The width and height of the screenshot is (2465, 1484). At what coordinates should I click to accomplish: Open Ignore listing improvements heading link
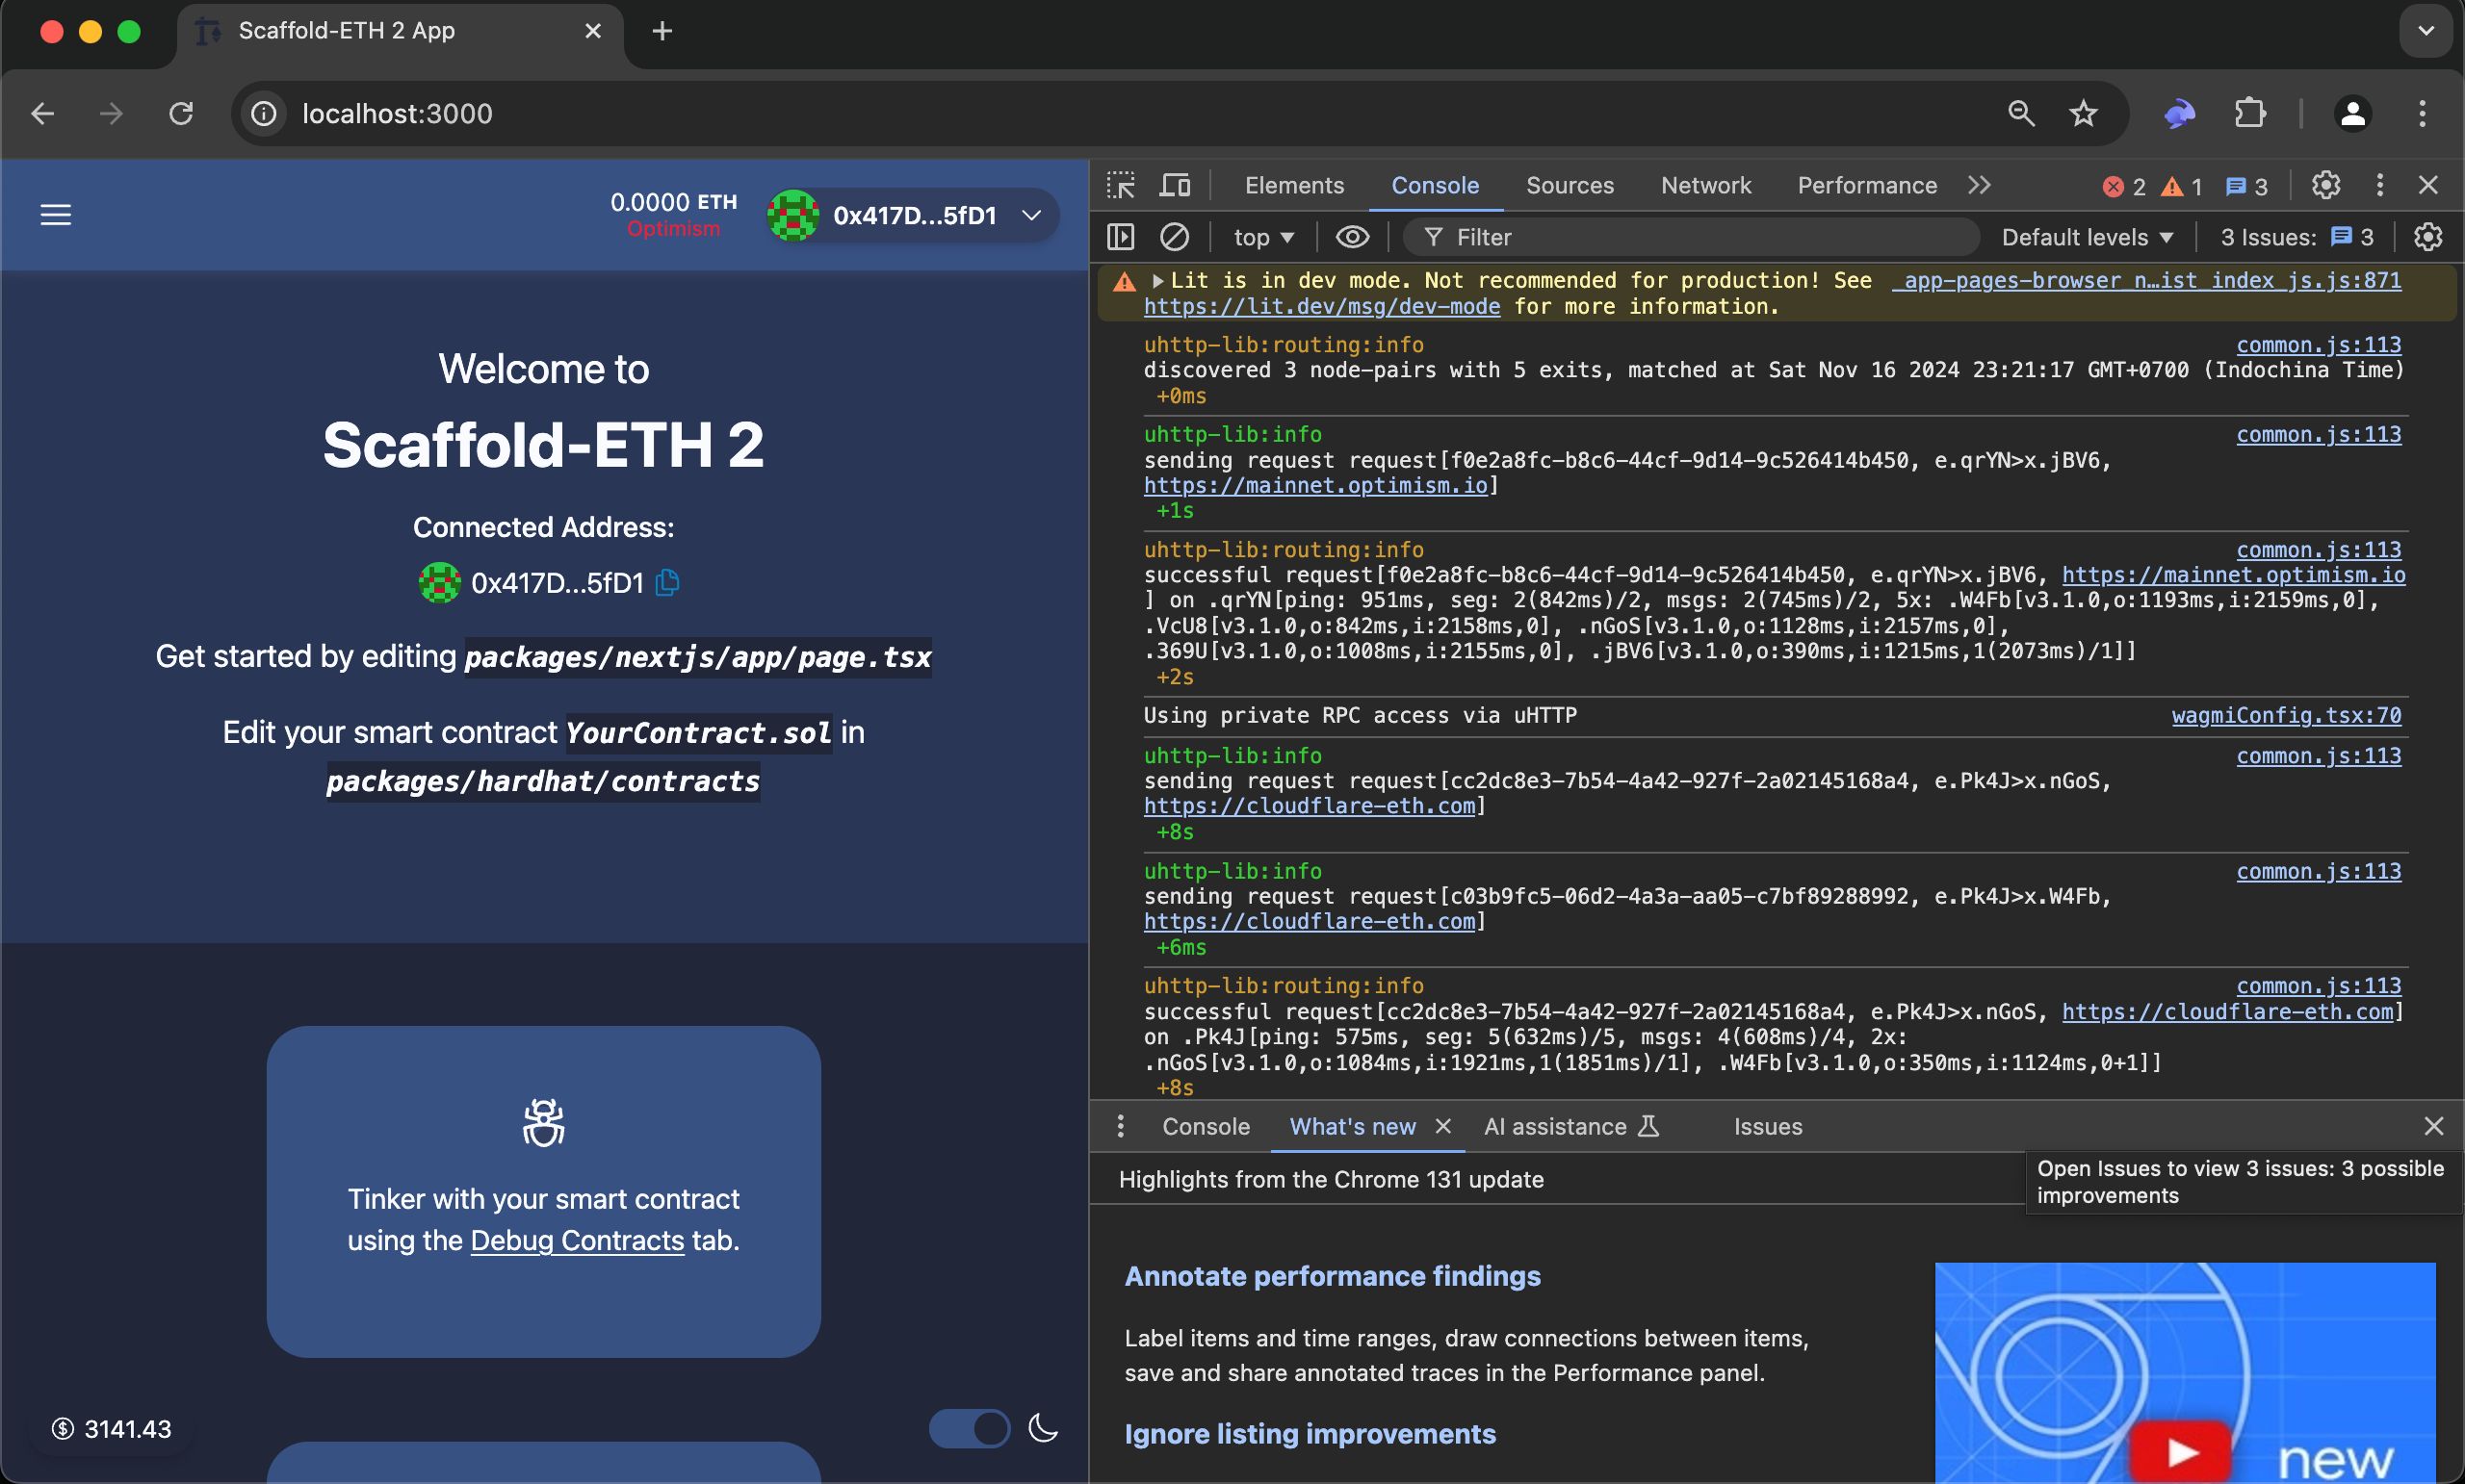tap(1310, 1434)
